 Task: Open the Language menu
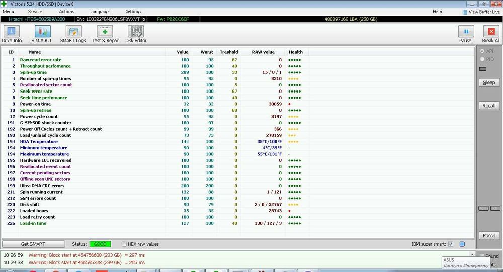pos(100,11)
